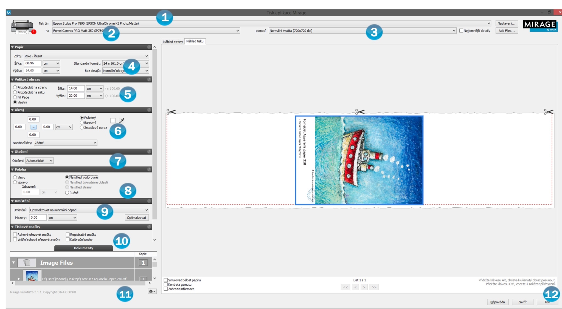This screenshot has width=562, height=309.
Task: Select Barevný border option
Action: [82, 123]
